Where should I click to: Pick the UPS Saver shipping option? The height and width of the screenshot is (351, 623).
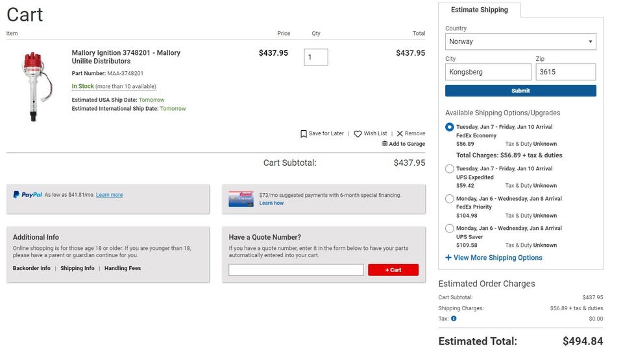(450, 229)
